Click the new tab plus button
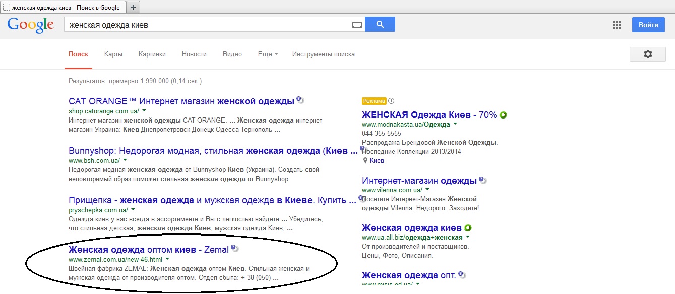Viewport: 675px width, 294px height. click(x=133, y=7)
